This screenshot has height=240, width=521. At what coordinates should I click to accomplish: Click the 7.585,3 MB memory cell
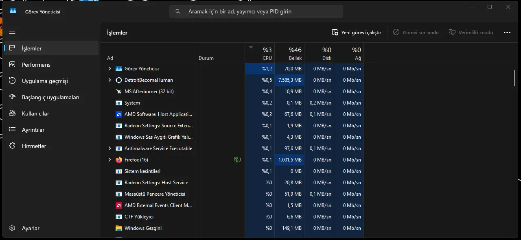(x=289, y=80)
